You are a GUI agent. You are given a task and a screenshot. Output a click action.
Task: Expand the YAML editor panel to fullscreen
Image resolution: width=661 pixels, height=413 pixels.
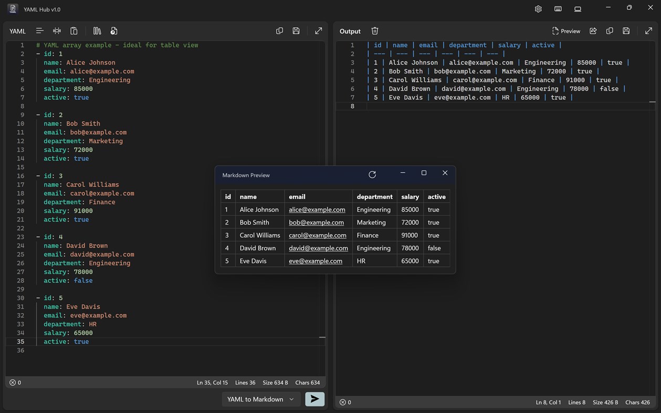pos(318,31)
